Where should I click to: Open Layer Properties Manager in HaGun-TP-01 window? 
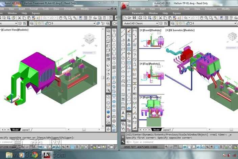tap(172, 23)
